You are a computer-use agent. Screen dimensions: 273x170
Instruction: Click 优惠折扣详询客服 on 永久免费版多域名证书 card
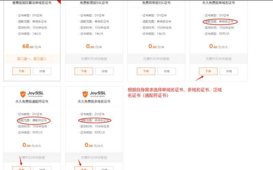point(94,157)
